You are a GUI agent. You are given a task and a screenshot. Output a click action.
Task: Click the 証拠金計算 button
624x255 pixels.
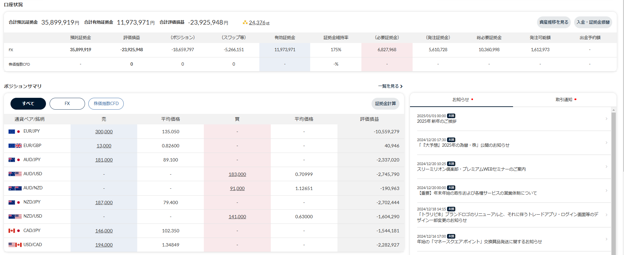click(x=385, y=104)
